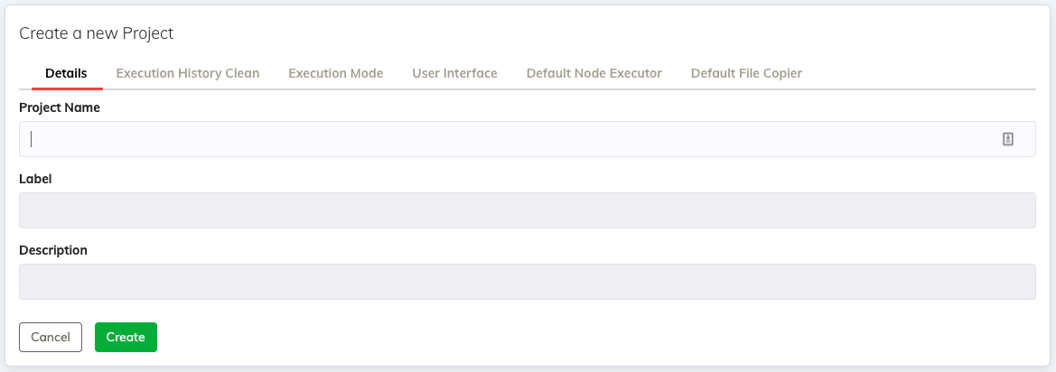1056x372 pixels.
Task: Click the Project Name field label
Action: pos(60,107)
